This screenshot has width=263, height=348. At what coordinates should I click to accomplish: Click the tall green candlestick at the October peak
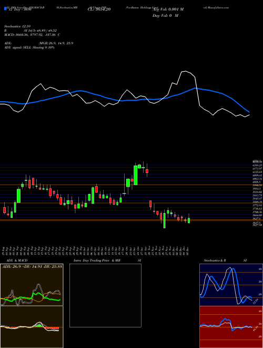[136, 175]
